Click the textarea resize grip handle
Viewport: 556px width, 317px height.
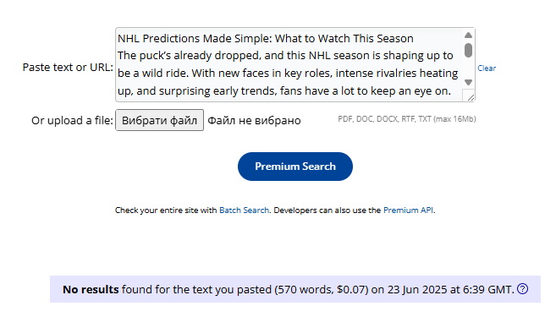(471, 97)
